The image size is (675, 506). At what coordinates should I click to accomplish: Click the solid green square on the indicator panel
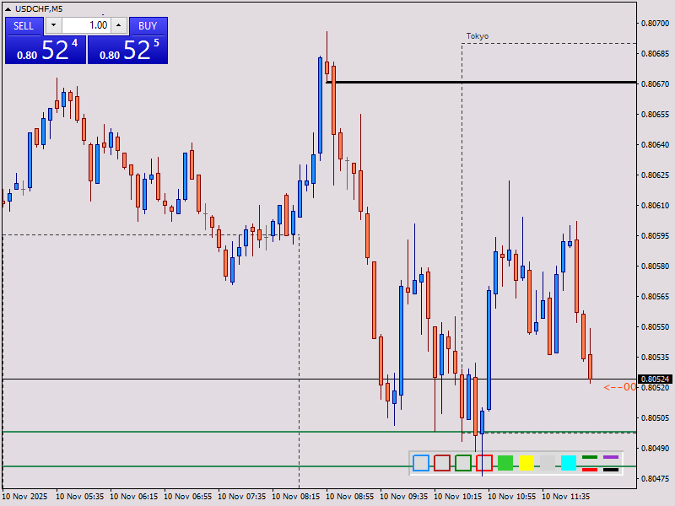click(505, 462)
